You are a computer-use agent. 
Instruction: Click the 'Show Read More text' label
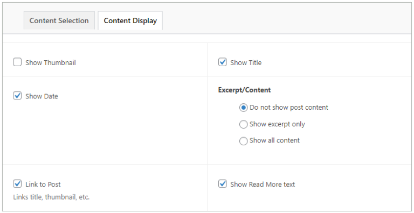(x=263, y=184)
